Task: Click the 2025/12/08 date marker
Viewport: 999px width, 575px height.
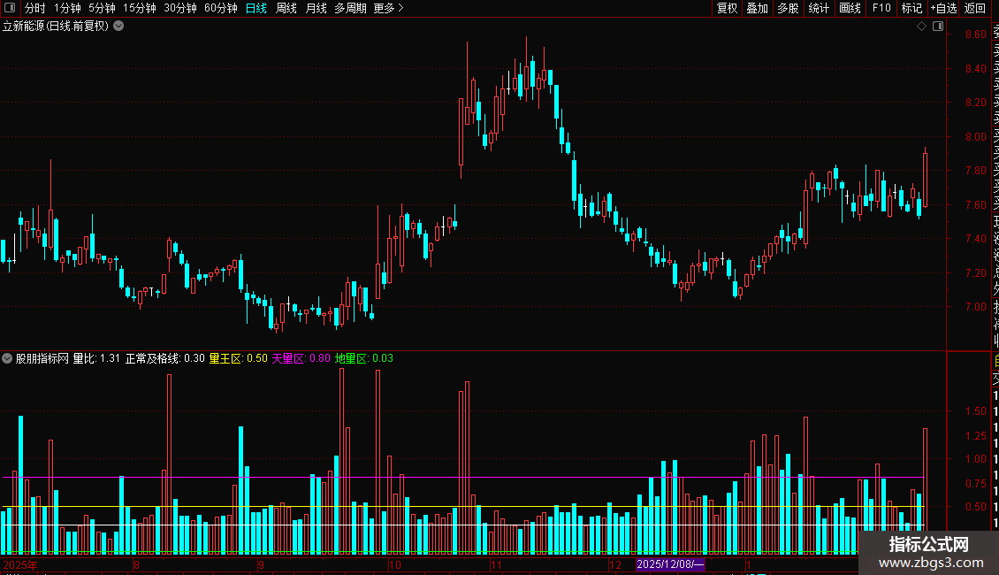Action: 670,564
